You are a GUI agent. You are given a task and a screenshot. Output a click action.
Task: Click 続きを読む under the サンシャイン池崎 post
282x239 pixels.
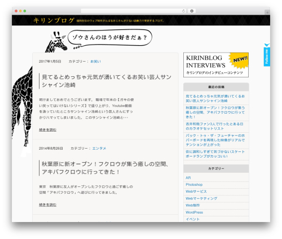point(47,130)
